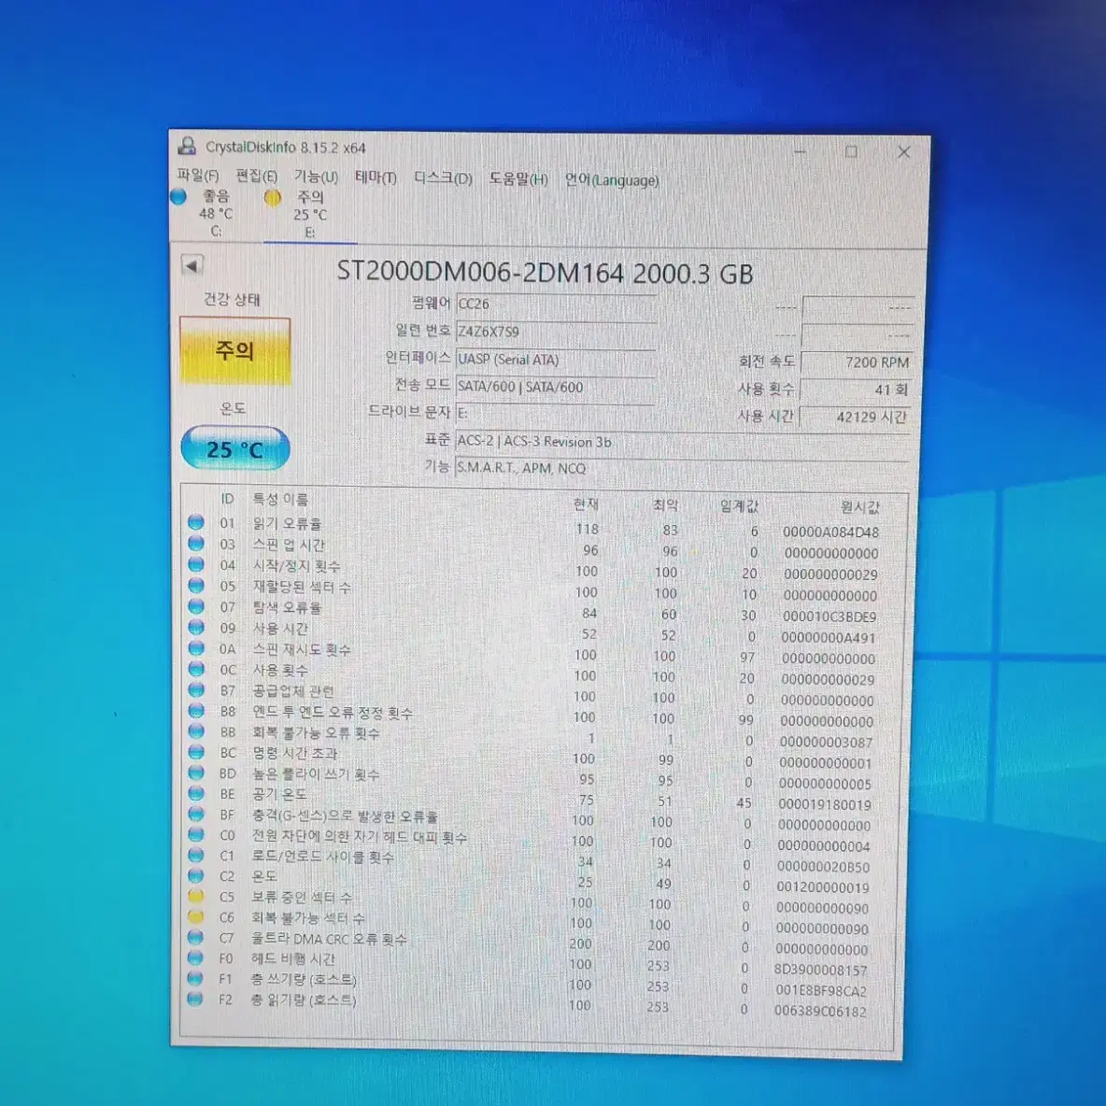Screen dimensions: 1106x1106
Task: Click the 특성 이름 column header
Action: click(281, 500)
